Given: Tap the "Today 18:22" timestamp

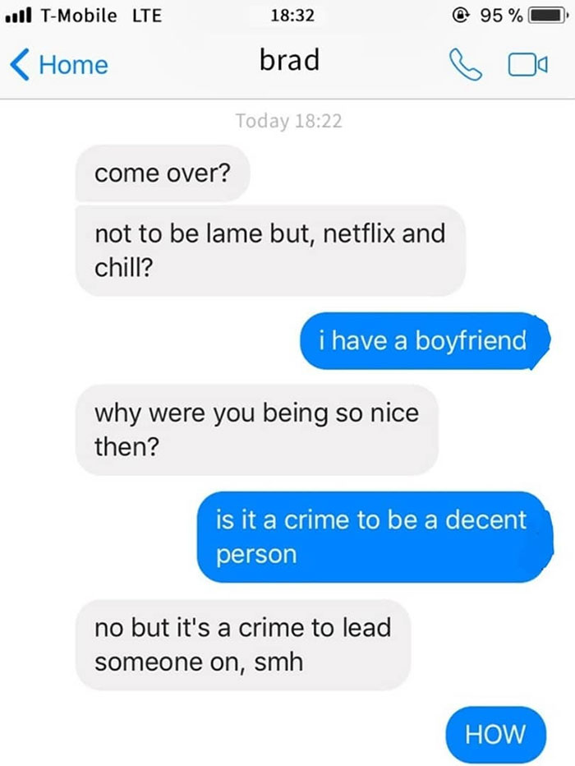Looking at the screenshot, I should (289, 121).
